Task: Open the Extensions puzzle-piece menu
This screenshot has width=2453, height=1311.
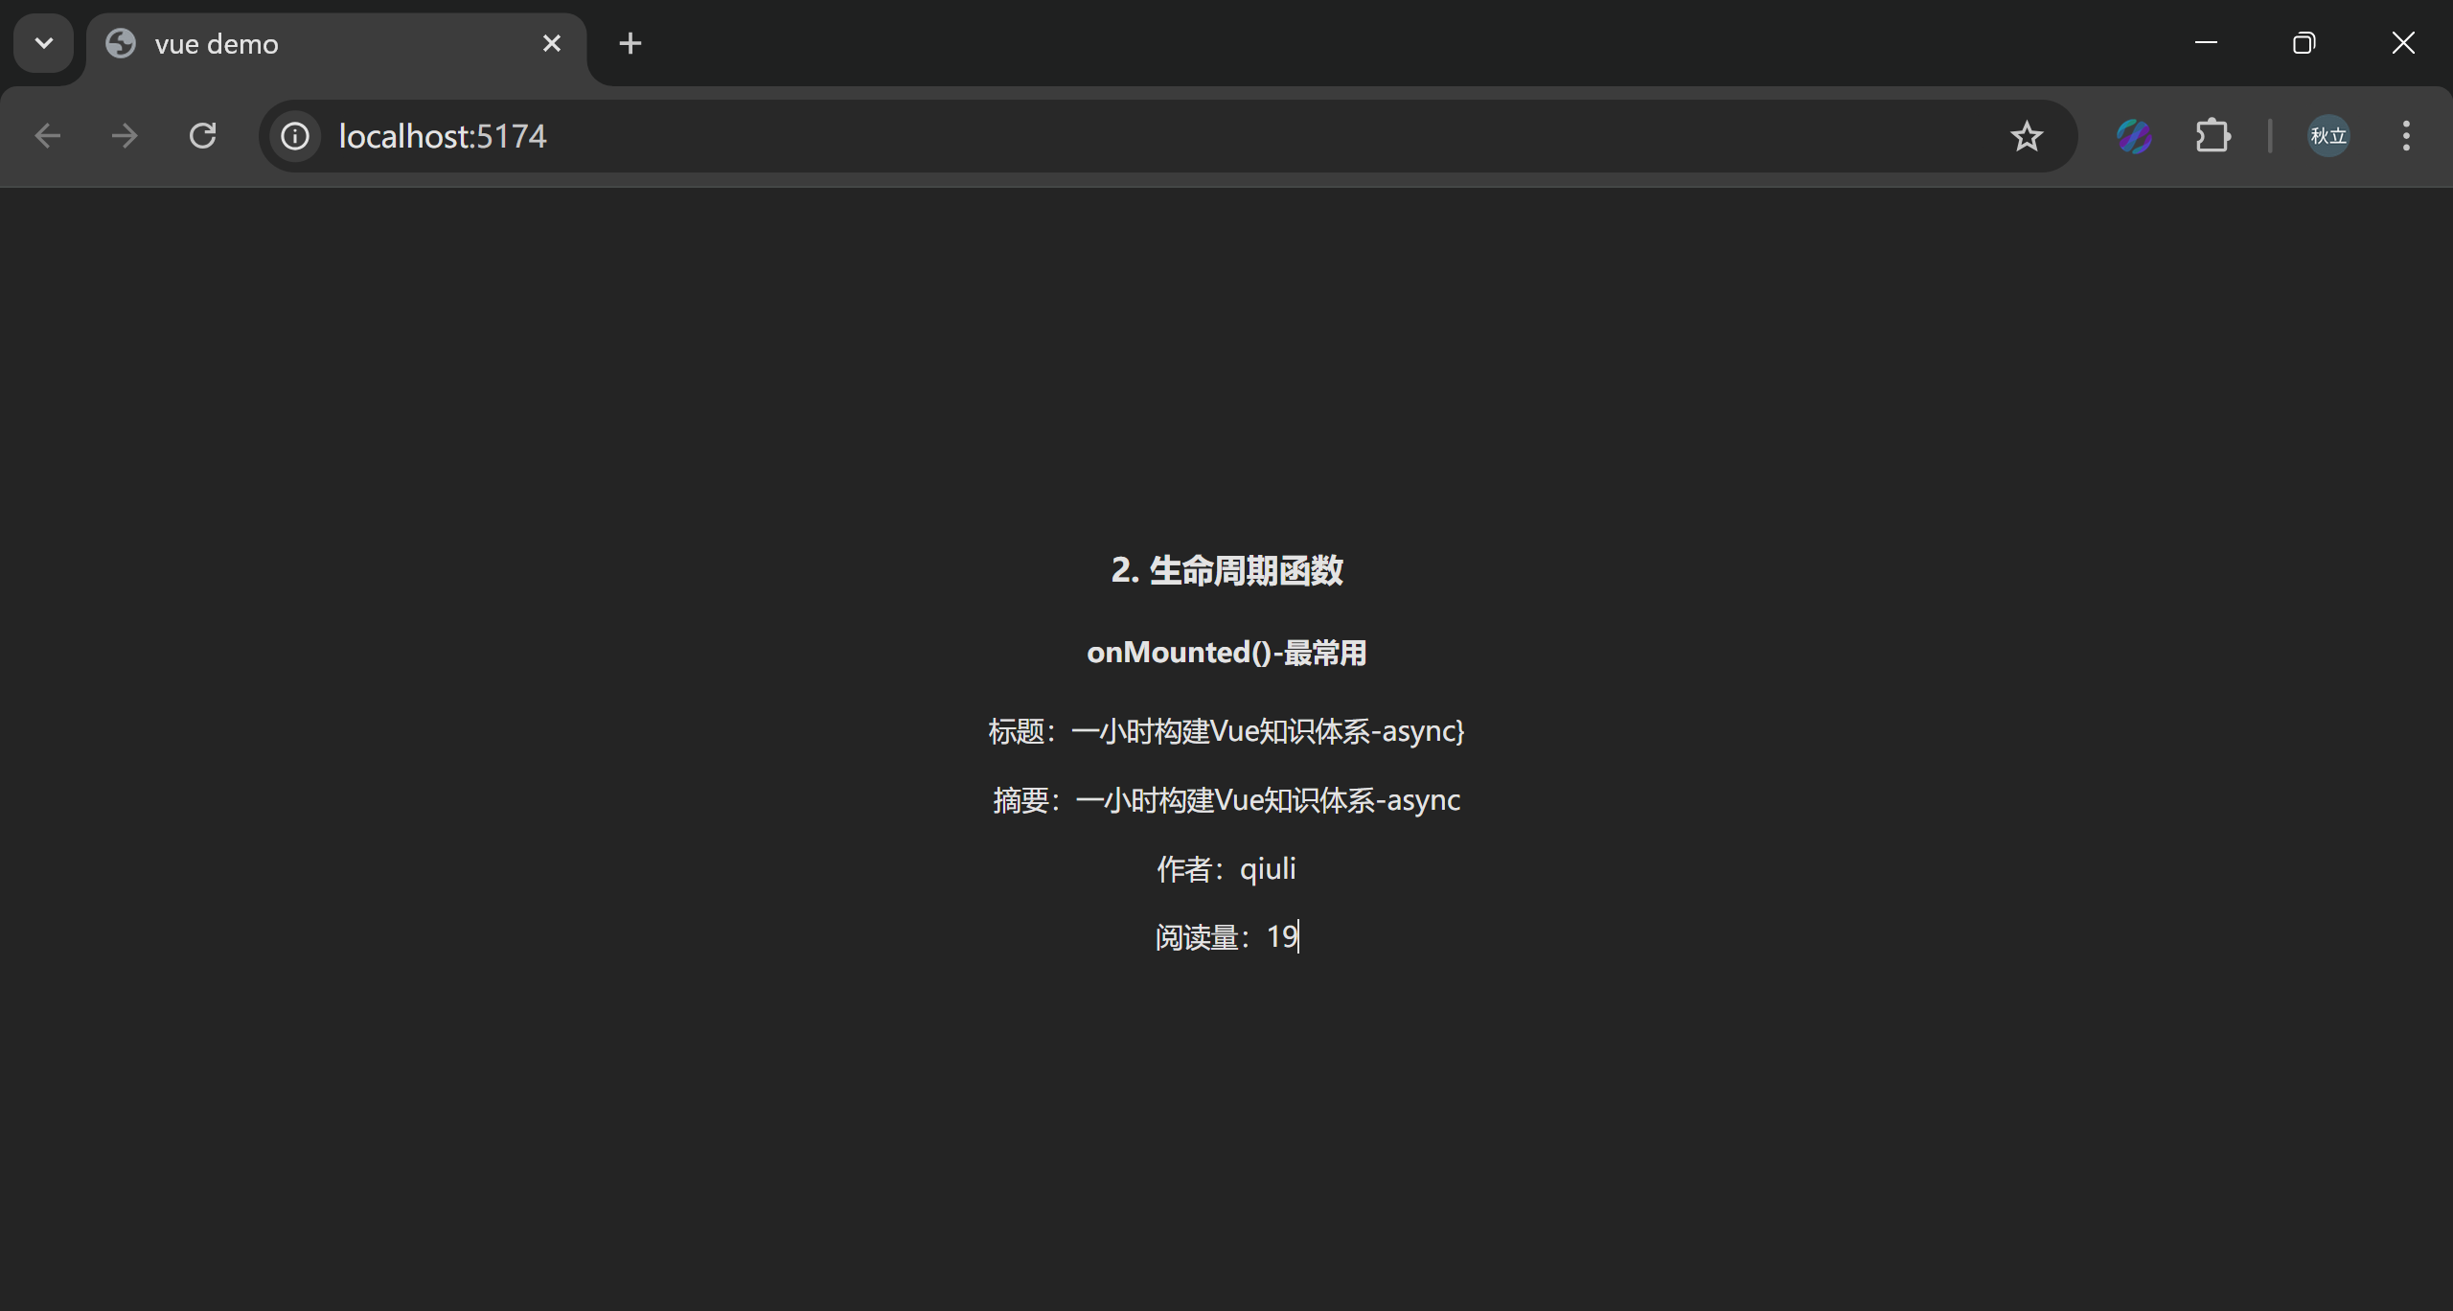Action: pos(2212,136)
